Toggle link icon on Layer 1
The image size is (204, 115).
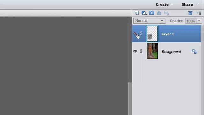(141, 34)
